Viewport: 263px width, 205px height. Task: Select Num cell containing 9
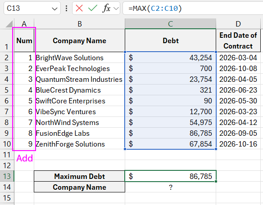coord(24,144)
